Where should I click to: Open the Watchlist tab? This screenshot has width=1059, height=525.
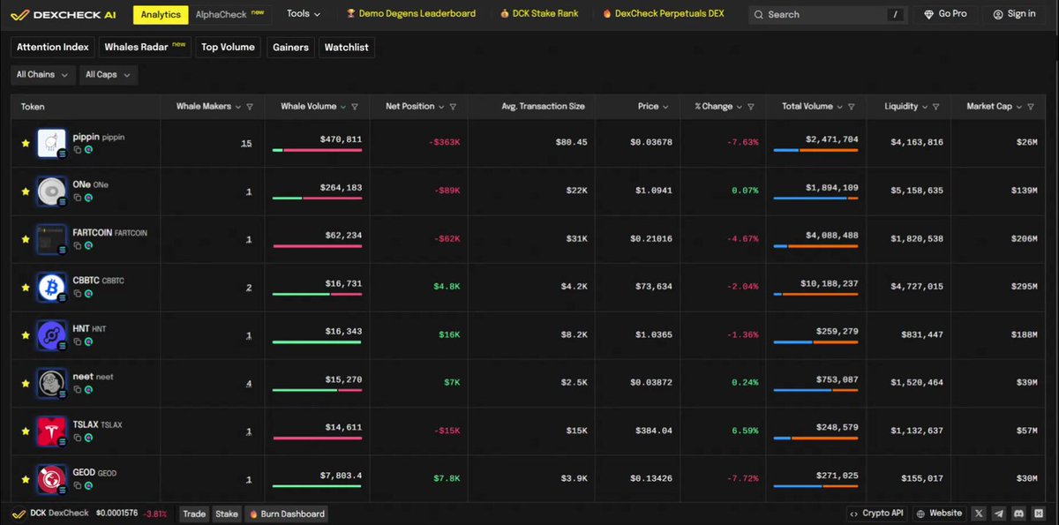click(x=347, y=47)
